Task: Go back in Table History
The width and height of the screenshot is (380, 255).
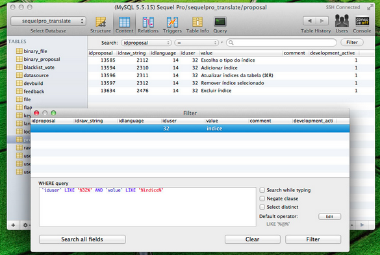Action: click(309, 21)
